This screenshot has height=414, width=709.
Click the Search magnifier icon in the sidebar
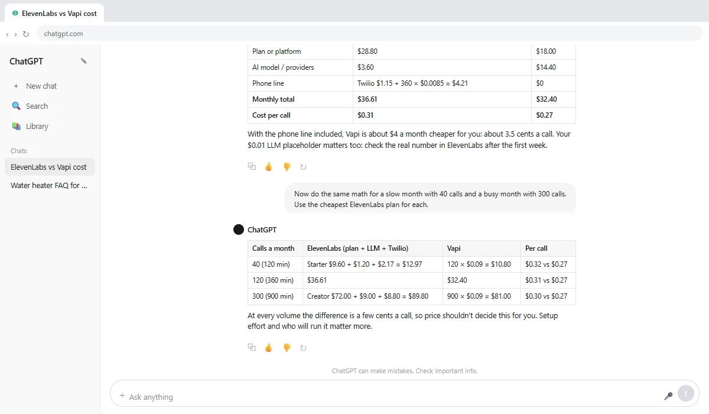[16, 106]
